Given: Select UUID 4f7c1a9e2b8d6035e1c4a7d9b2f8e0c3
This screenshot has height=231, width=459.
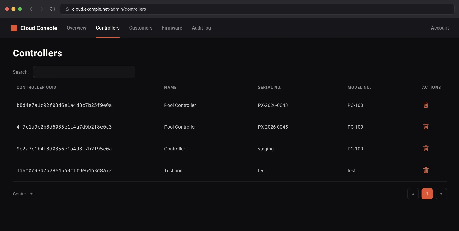Looking at the screenshot, I should point(64,127).
